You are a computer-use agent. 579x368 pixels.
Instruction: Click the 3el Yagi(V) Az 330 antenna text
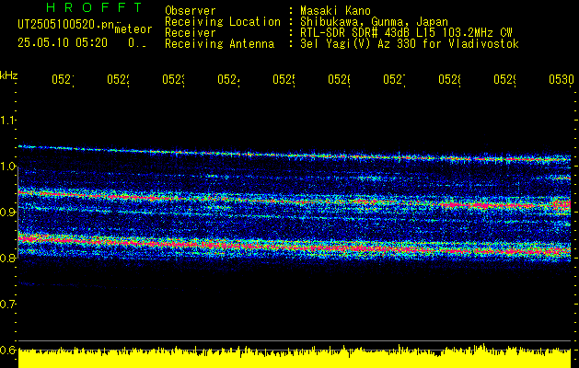coord(410,44)
